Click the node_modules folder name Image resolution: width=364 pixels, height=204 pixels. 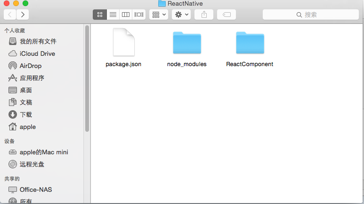[186, 64]
